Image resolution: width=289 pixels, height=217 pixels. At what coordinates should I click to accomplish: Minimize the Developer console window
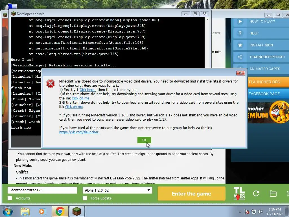coord(186,14)
